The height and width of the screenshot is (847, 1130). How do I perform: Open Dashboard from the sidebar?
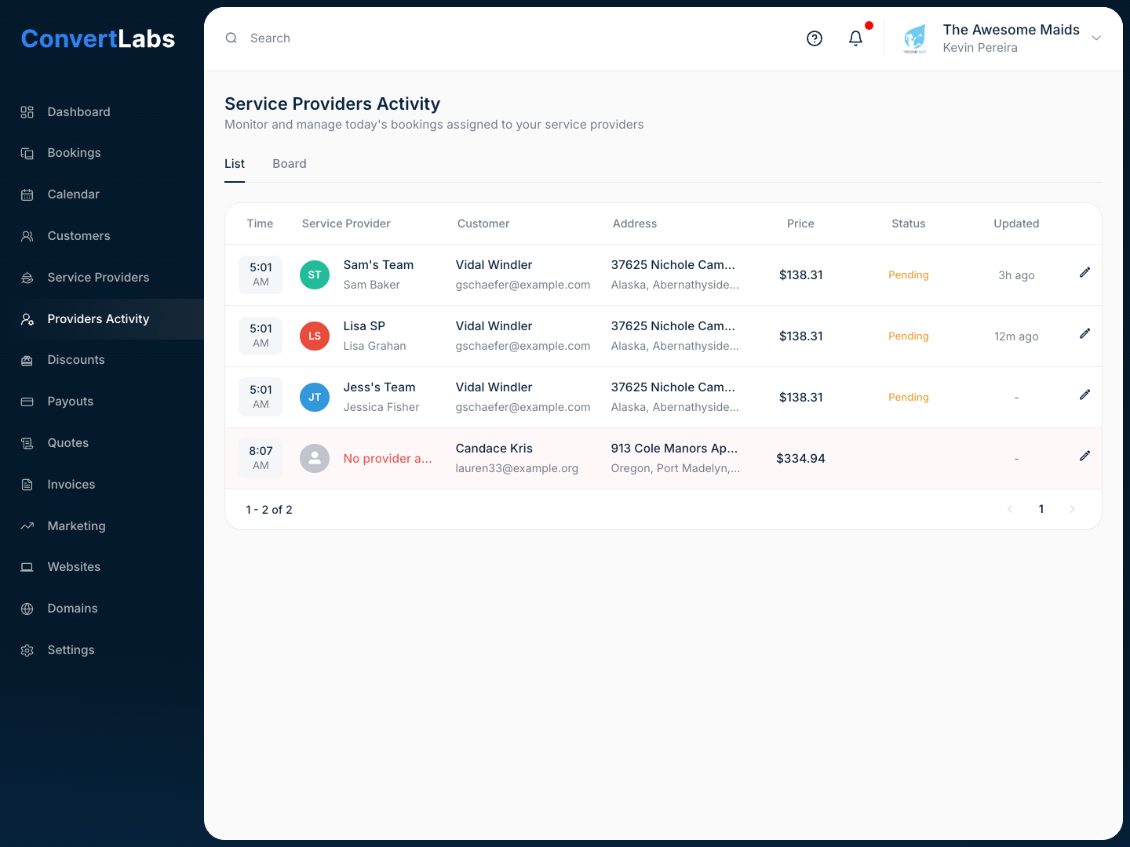[x=78, y=112]
